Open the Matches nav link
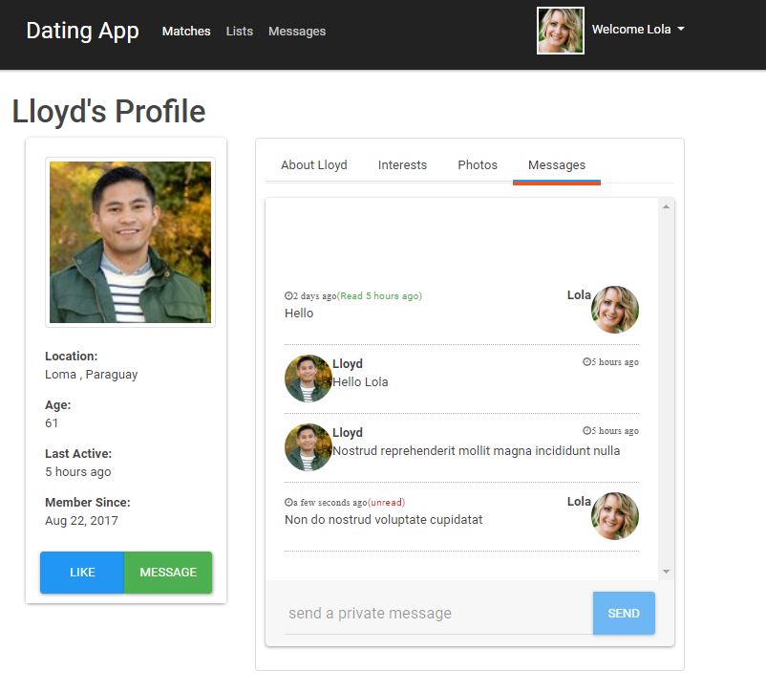 (x=186, y=32)
